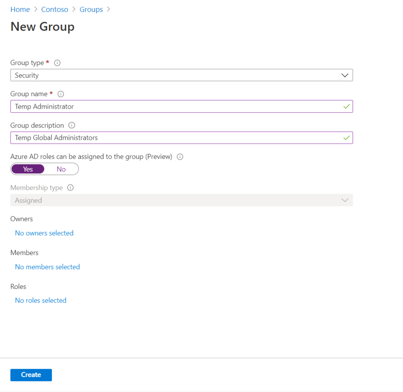Open the No owners selected link
The width and height of the screenshot is (403, 392).
click(44, 233)
